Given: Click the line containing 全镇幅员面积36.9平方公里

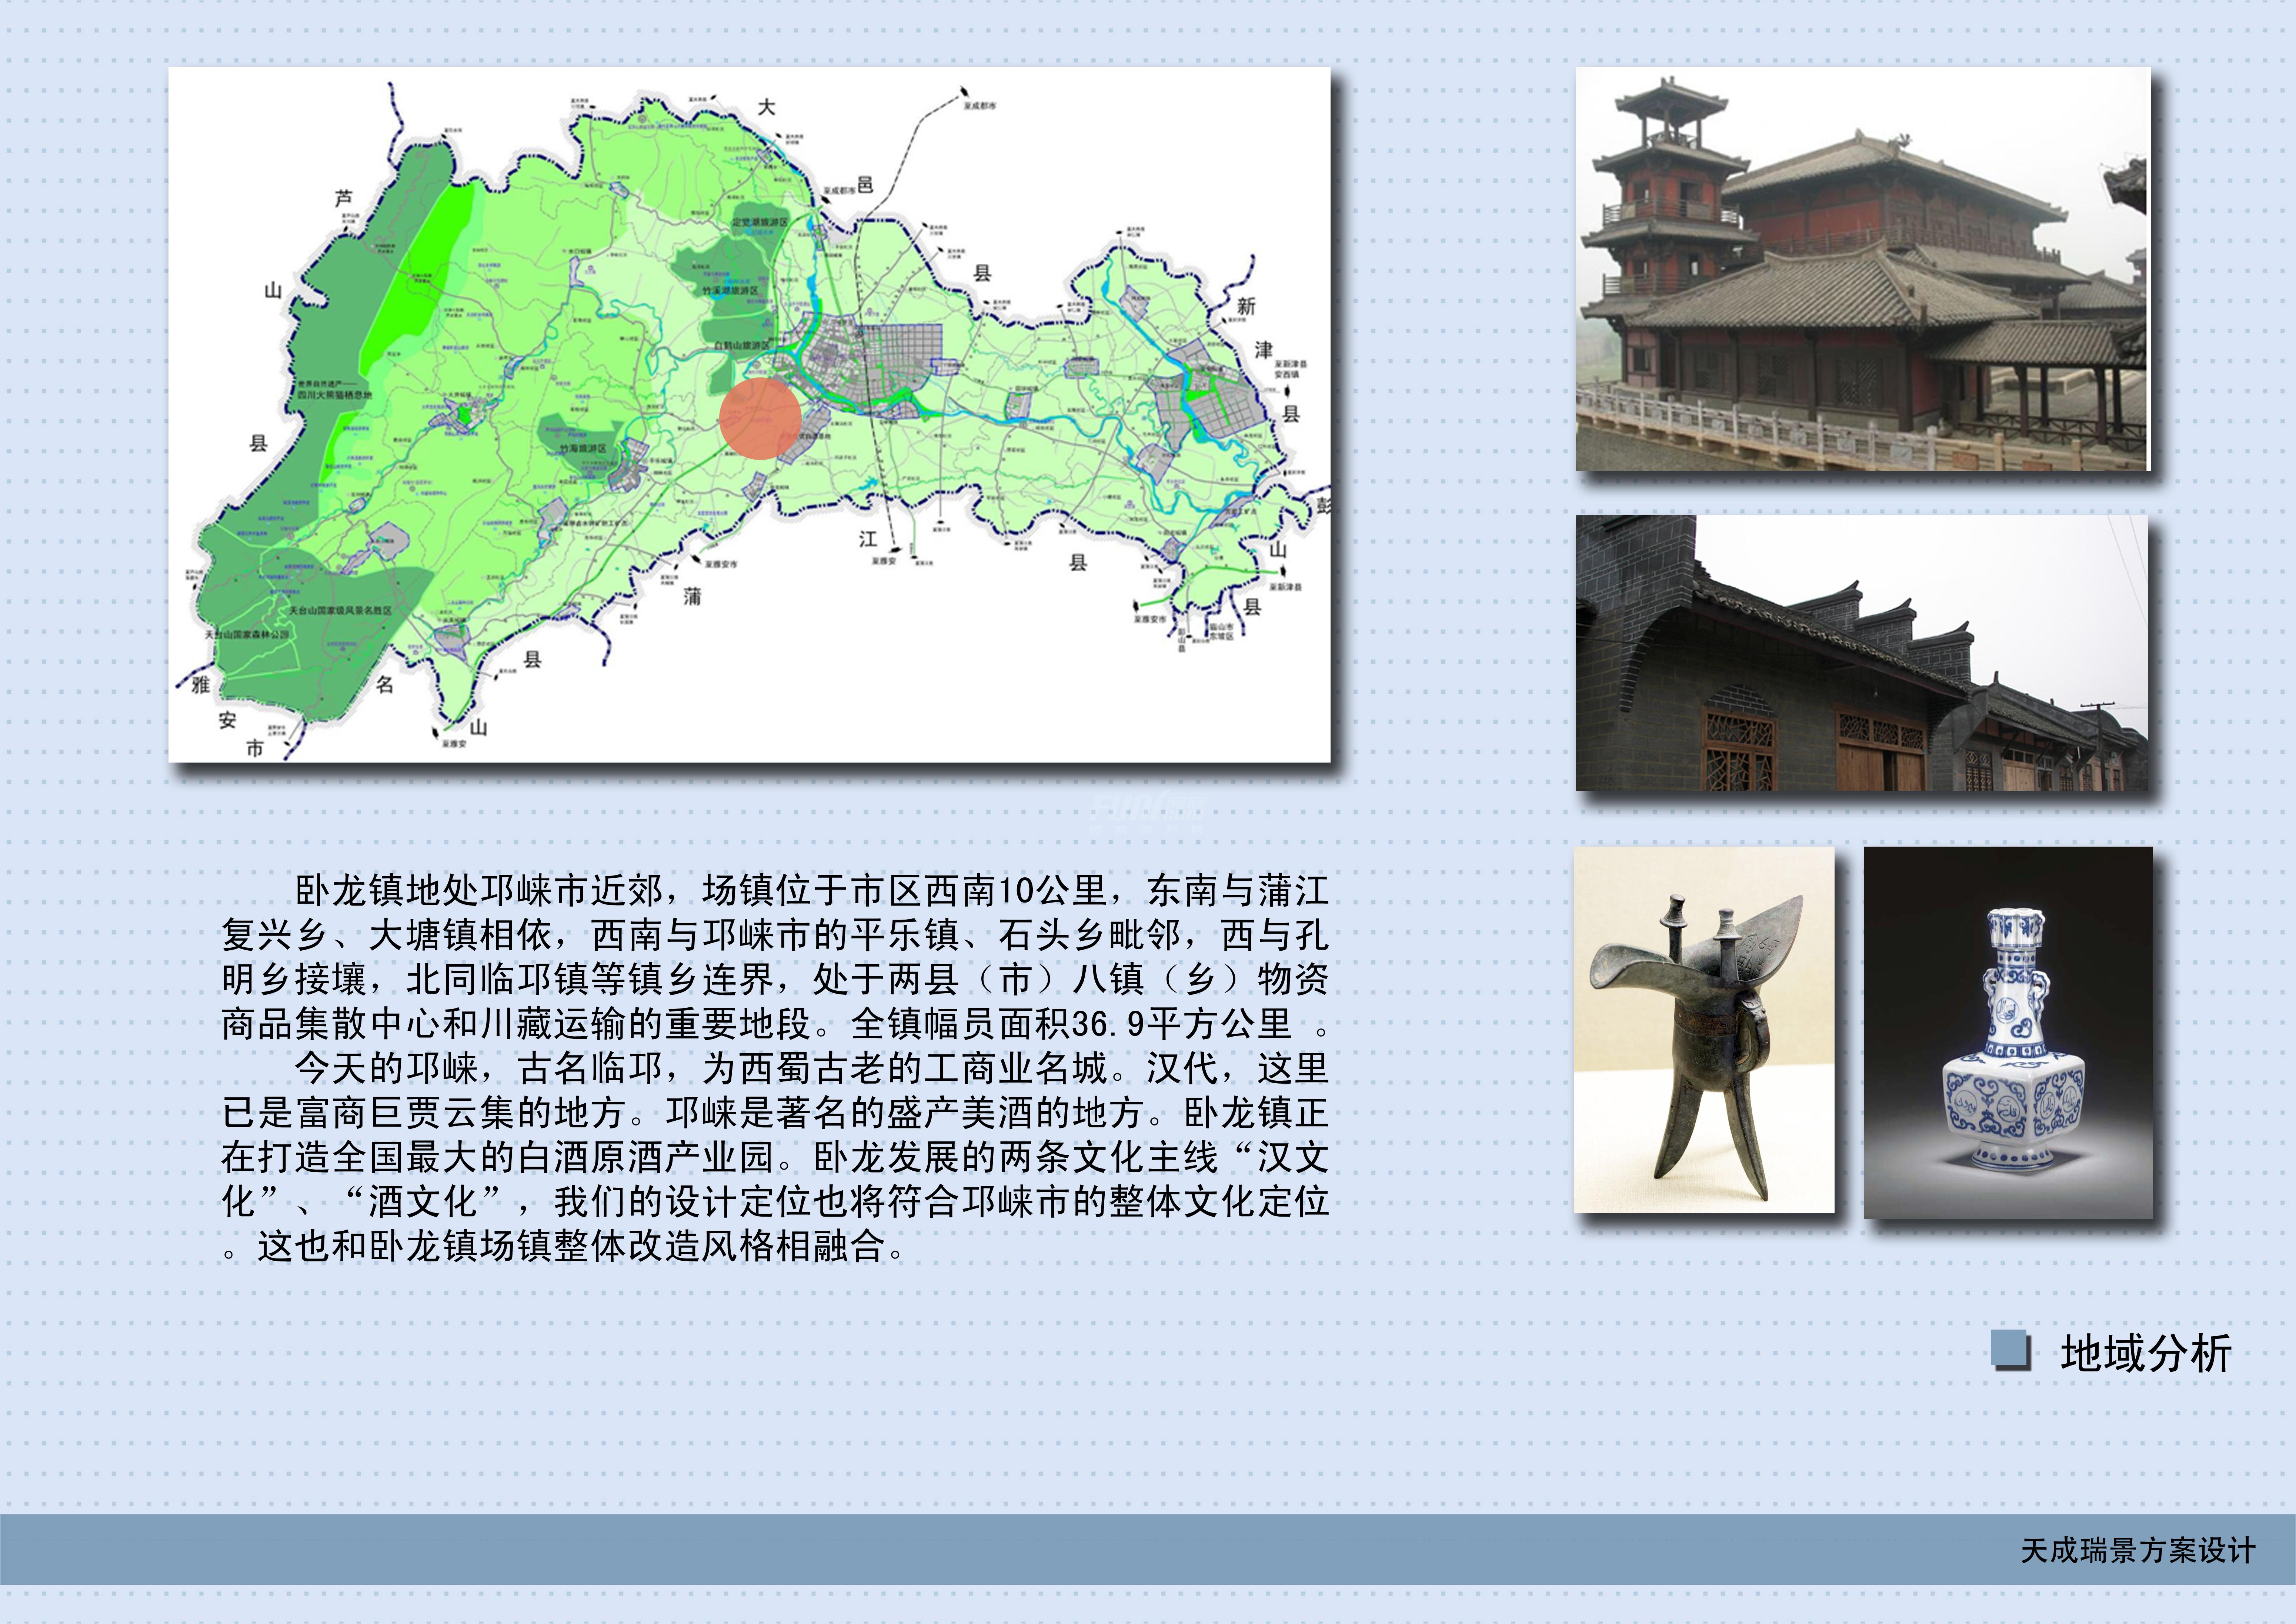Looking at the screenshot, I should tap(775, 1024).
